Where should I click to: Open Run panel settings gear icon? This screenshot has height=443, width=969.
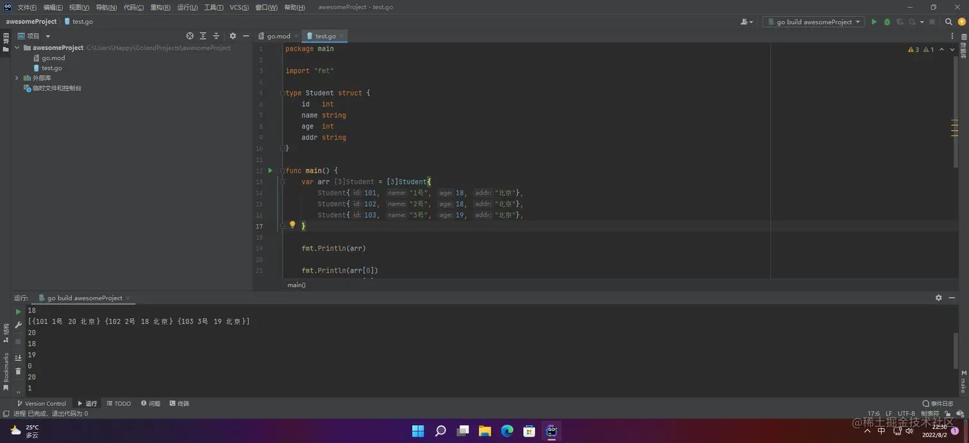pyautogui.click(x=939, y=298)
